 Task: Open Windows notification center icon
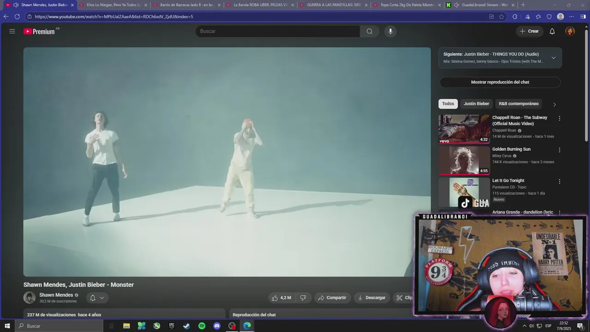coord(580,326)
